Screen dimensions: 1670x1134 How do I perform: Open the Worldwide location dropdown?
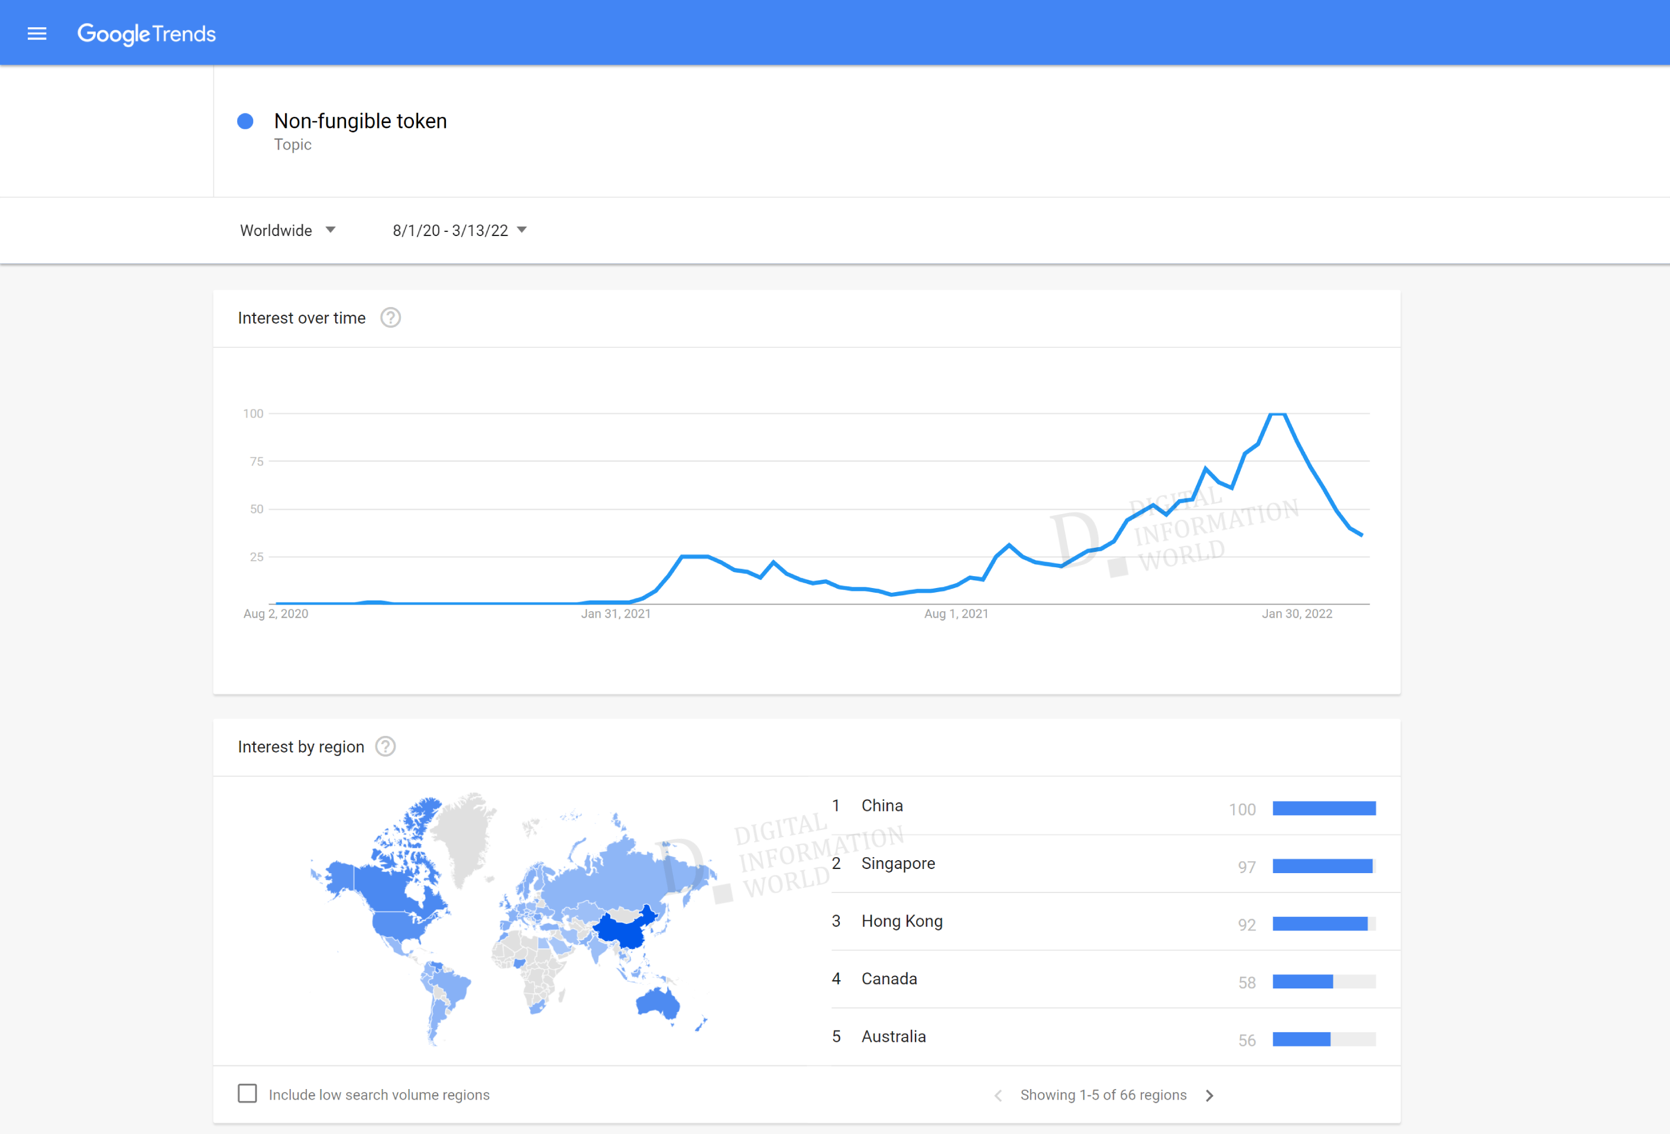tap(287, 231)
